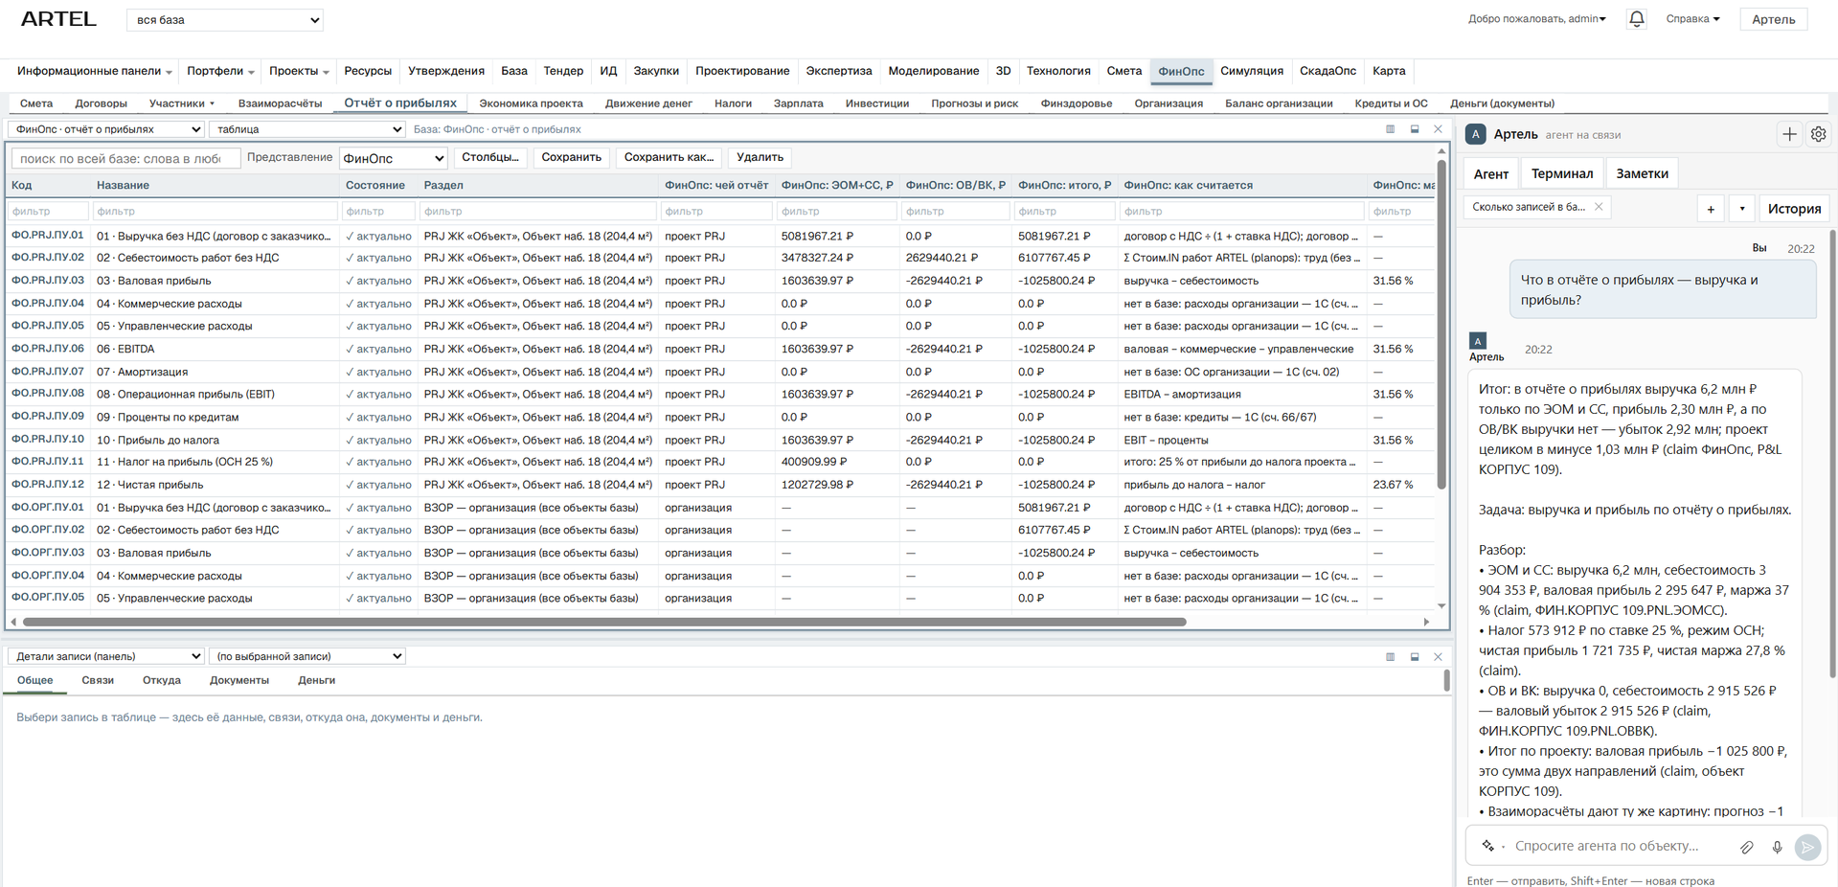Attach a file with paperclip icon
Screen dimensions: 1838x887
coord(1747,847)
